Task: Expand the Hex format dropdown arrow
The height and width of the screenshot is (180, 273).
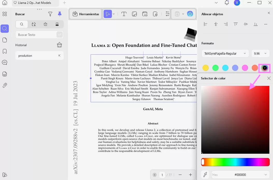Action: coord(266,175)
